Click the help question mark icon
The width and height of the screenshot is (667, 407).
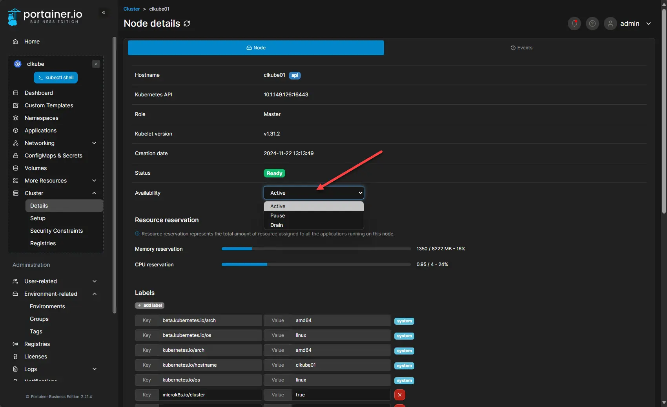click(x=592, y=24)
